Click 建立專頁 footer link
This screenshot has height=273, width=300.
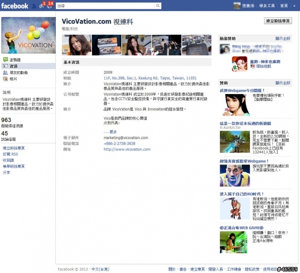(x=197, y=269)
